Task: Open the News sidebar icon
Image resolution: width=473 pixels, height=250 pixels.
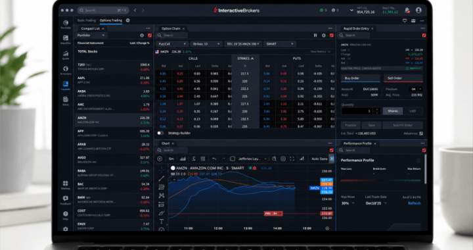Action: 66,101
